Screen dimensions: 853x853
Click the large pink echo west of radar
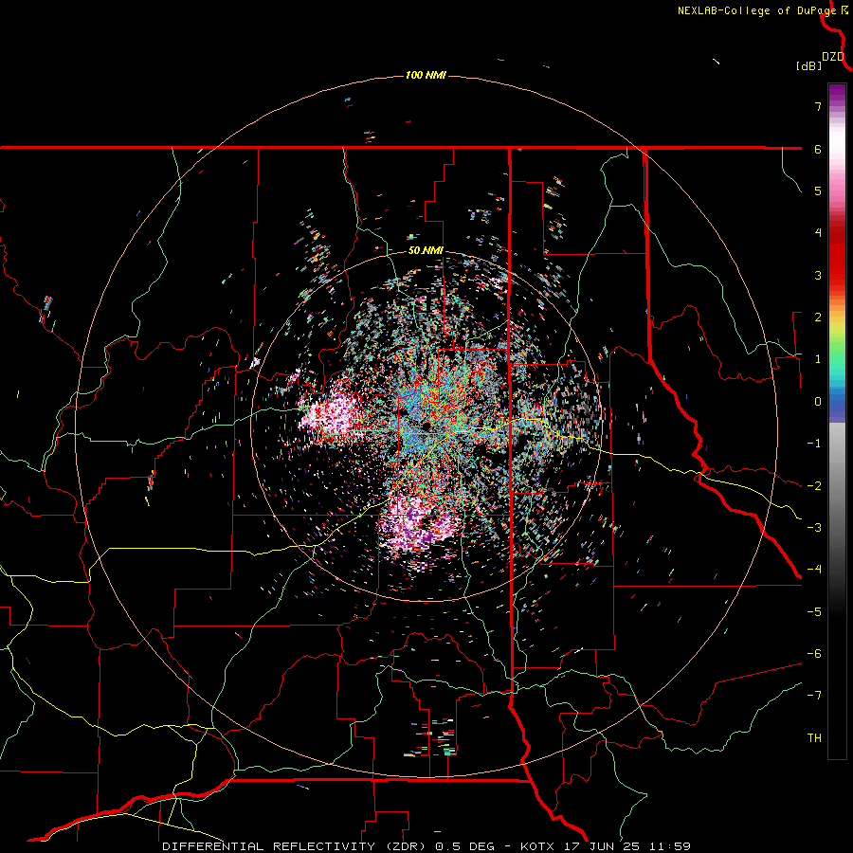tap(332, 413)
